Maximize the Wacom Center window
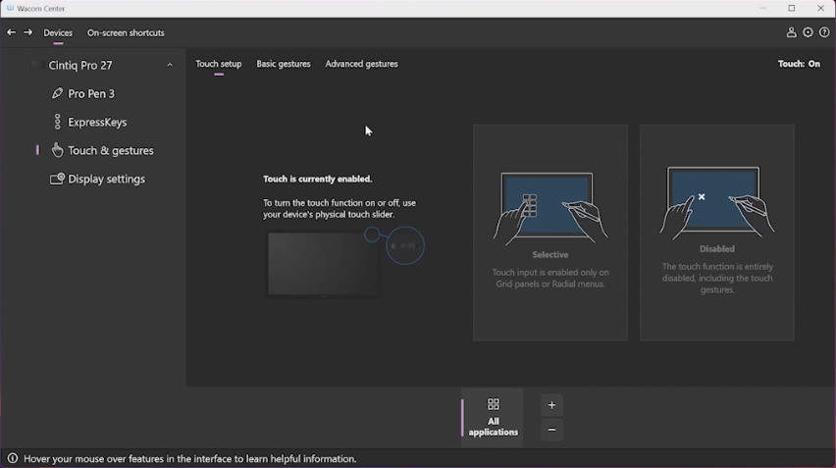The image size is (836, 468). pyautogui.click(x=792, y=8)
